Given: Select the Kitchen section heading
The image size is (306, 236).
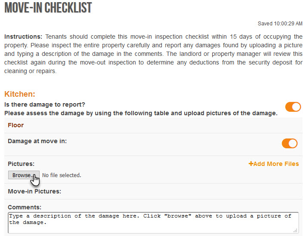Looking at the screenshot, I should coord(20,94).
